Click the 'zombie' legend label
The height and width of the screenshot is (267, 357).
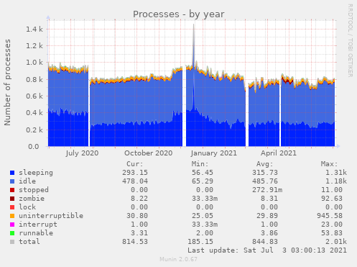coord(32,199)
